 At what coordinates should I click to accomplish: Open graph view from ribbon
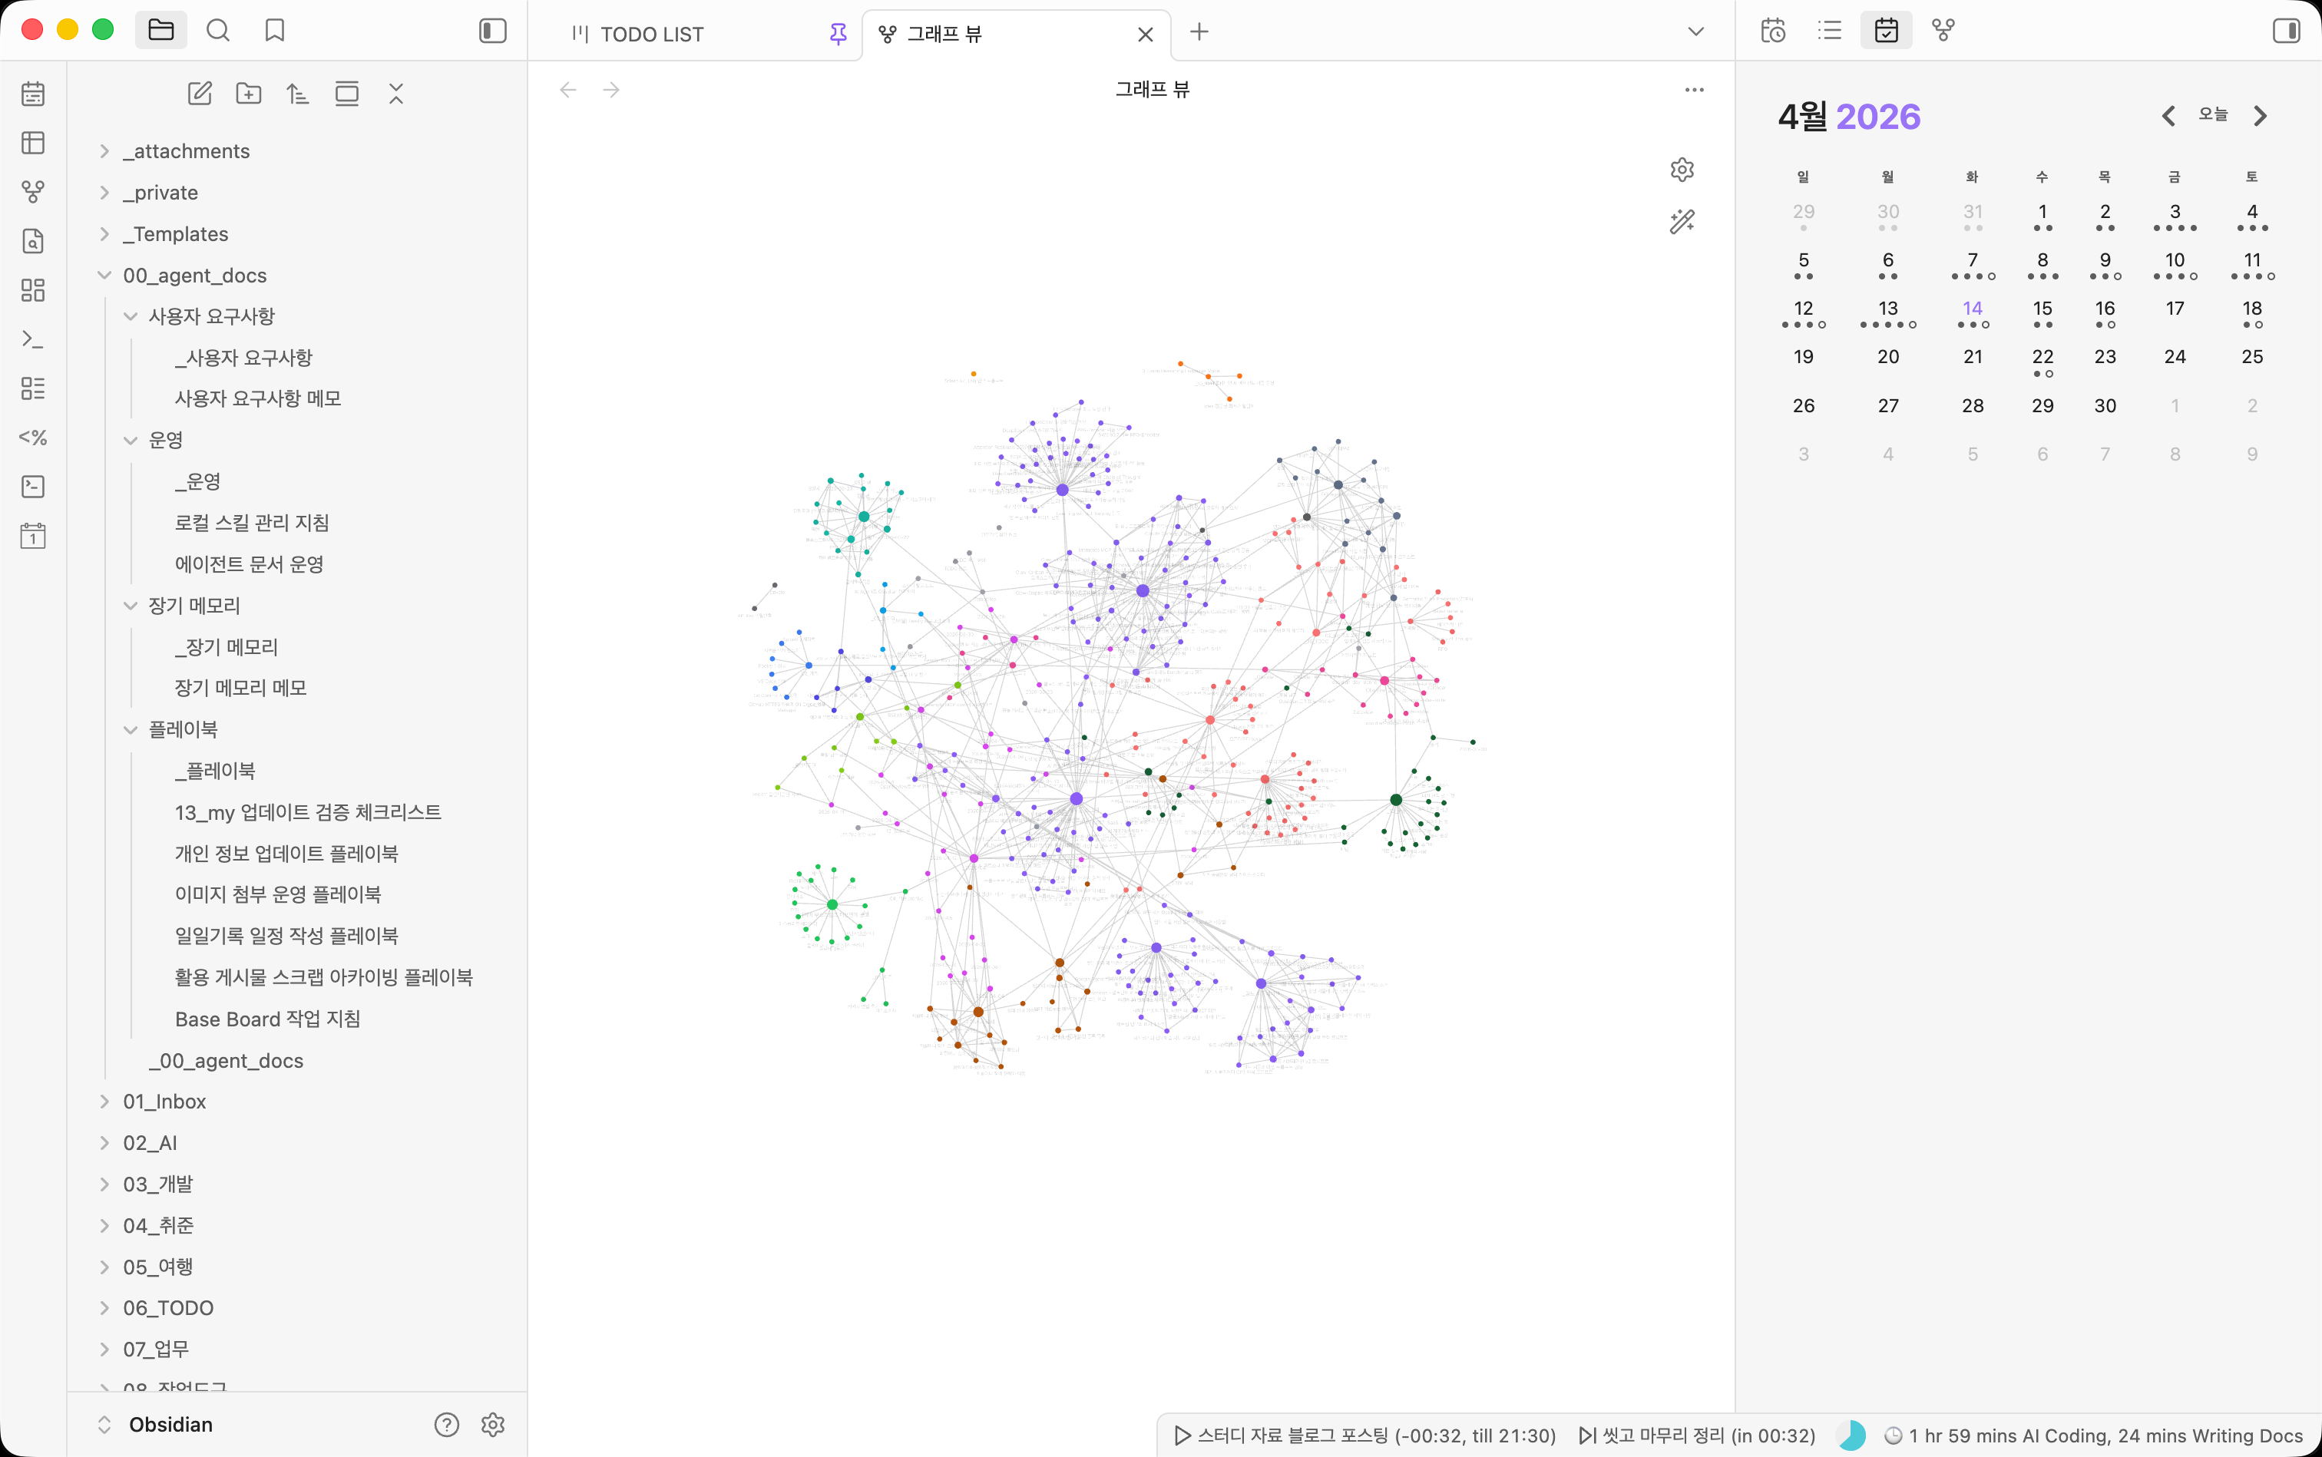[33, 192]
